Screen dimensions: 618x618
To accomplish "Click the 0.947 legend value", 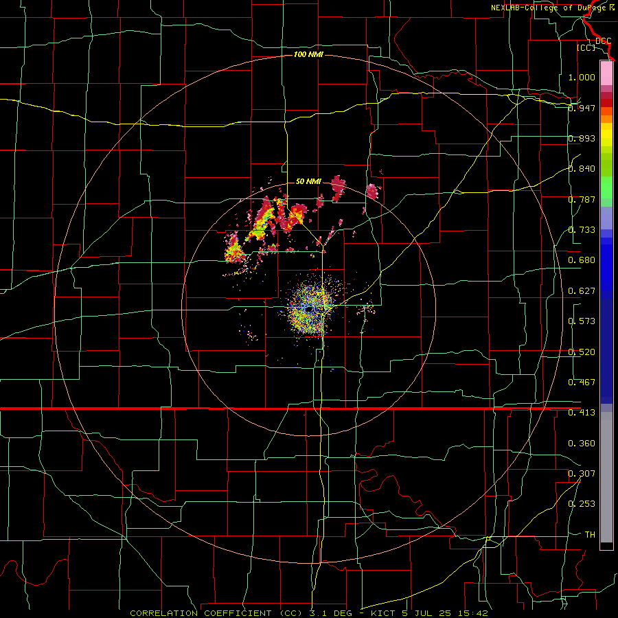I will pyautogui.click(x=582, y=108).
